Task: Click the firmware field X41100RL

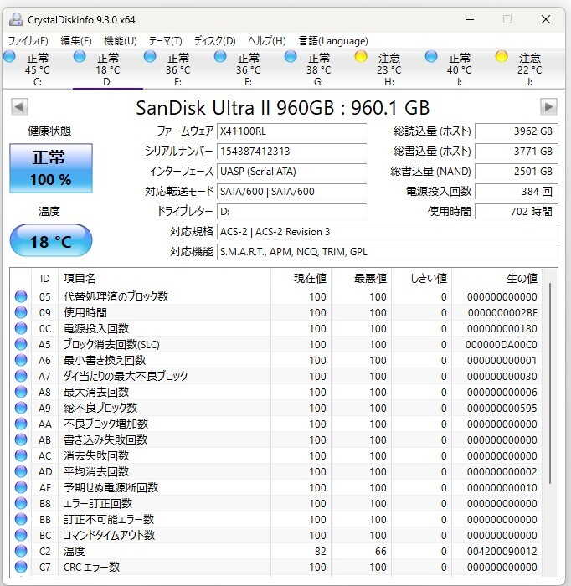Action: click(291, 131)
